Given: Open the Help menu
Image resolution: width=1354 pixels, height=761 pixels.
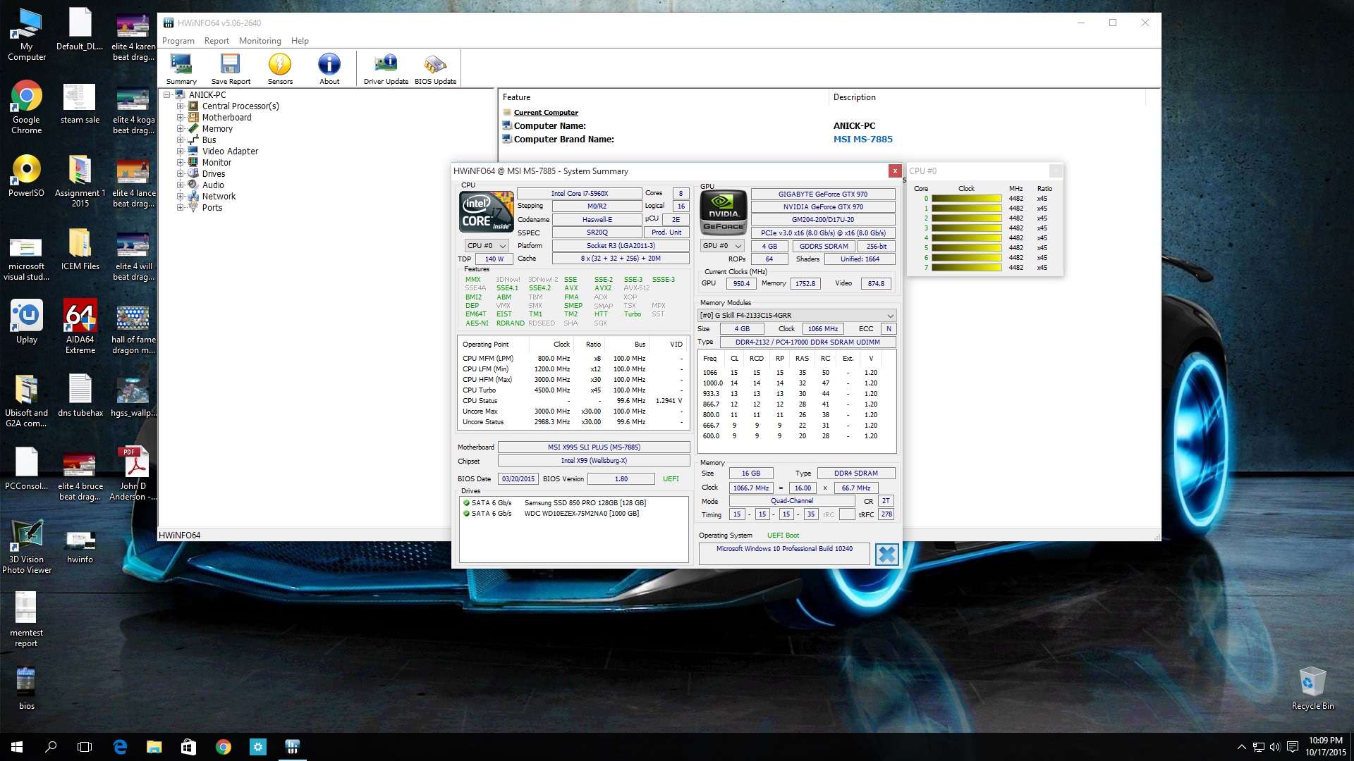Looking at the screenshot, I should pyautogui.click(x=300, y=41).
